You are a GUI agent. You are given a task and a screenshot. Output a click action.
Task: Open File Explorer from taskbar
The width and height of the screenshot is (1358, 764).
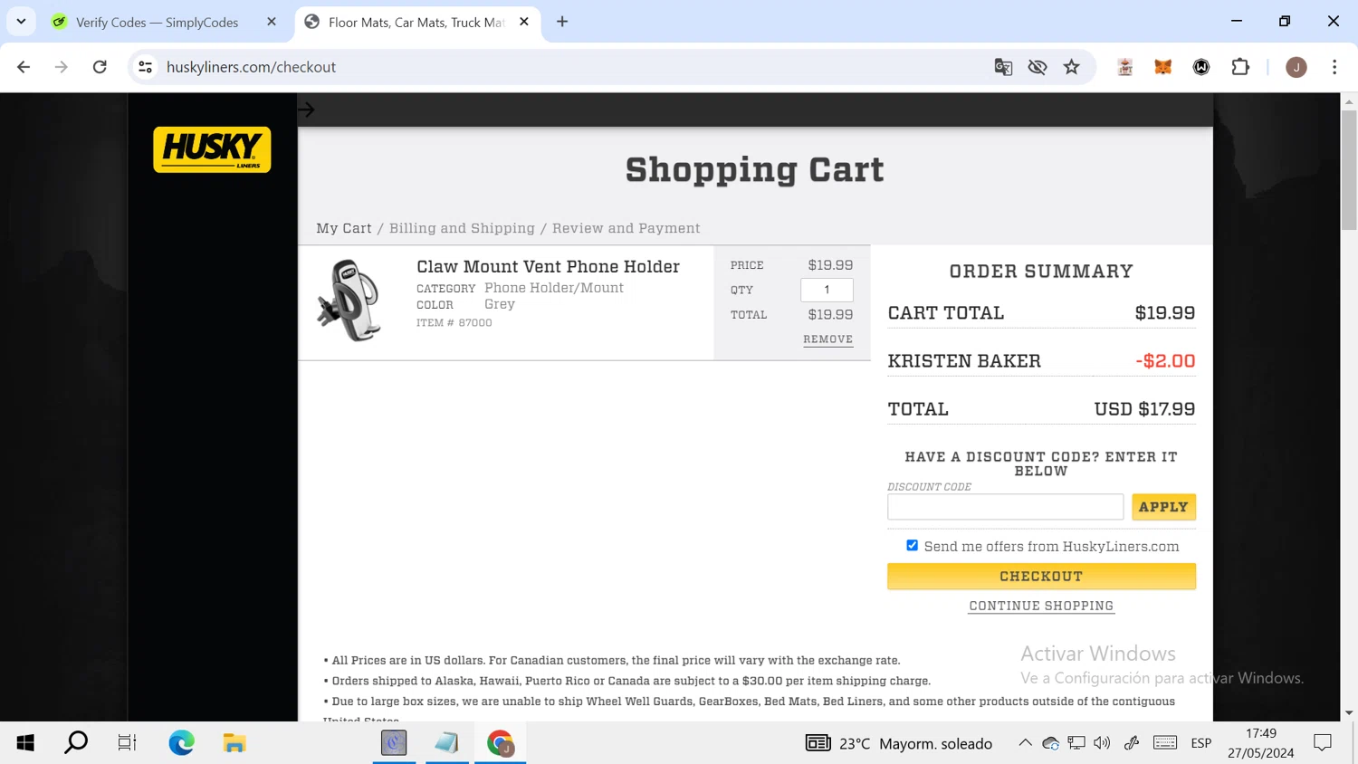234,743
